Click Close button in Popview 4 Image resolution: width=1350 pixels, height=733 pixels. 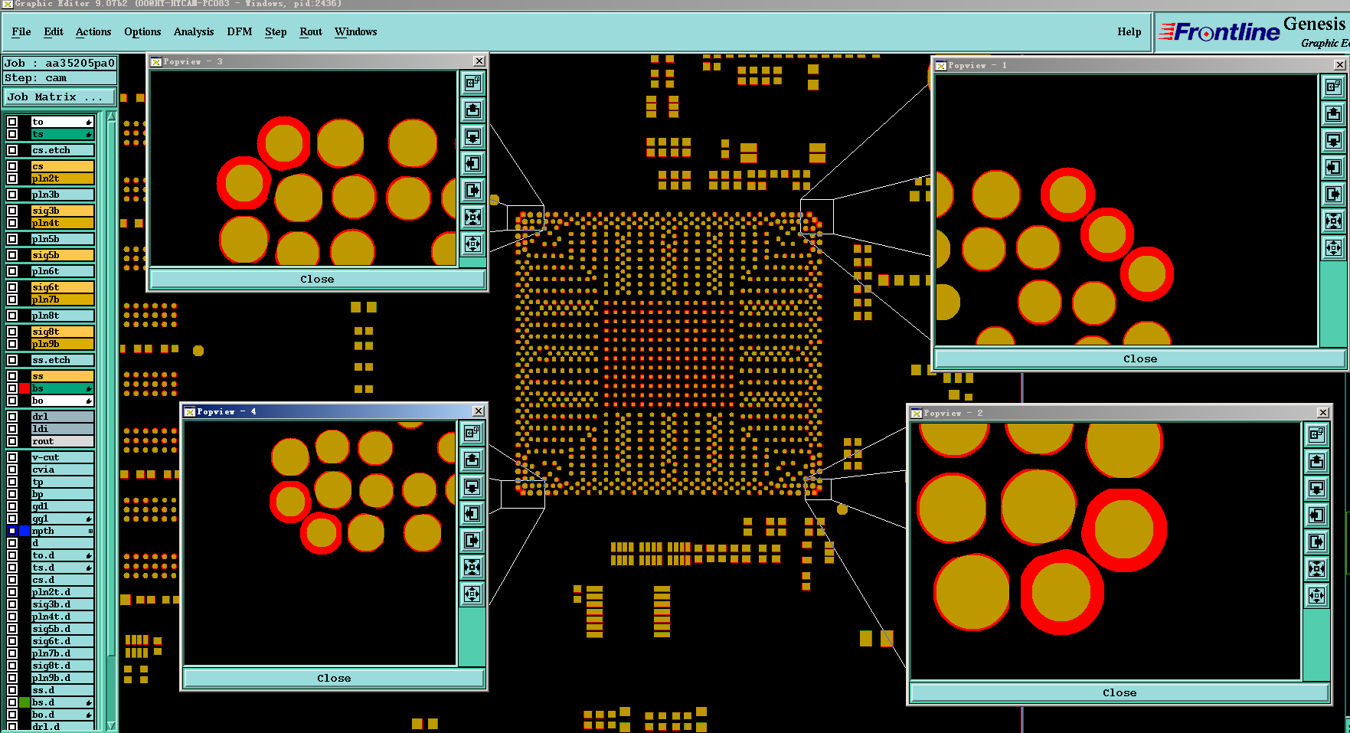(334, 679)
